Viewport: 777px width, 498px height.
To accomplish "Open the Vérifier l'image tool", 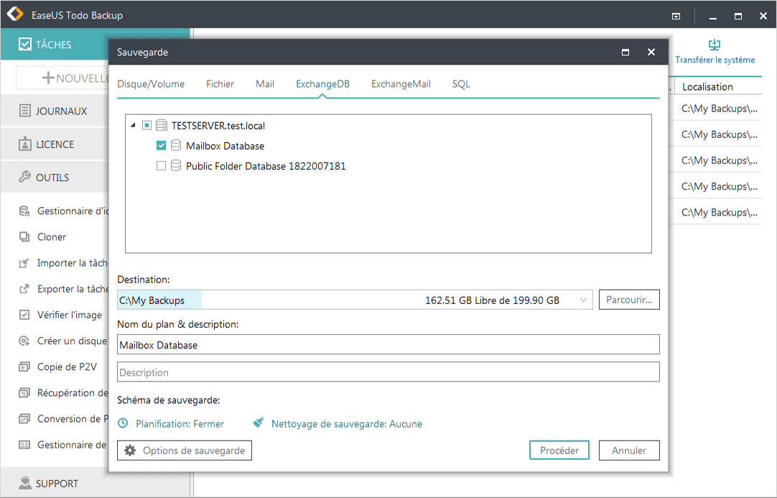I will [x=25, y=314].
